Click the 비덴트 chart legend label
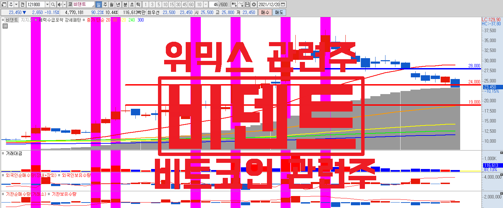The height and width of the screenshot is (208, 503). click(12, 20)
